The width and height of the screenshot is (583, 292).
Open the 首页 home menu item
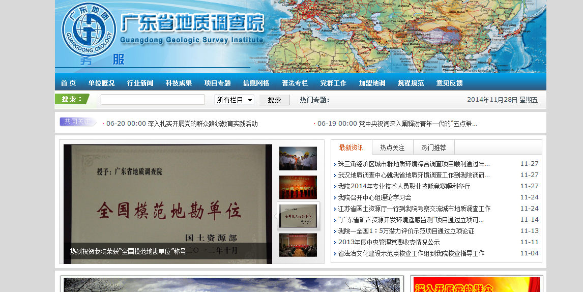68,83
